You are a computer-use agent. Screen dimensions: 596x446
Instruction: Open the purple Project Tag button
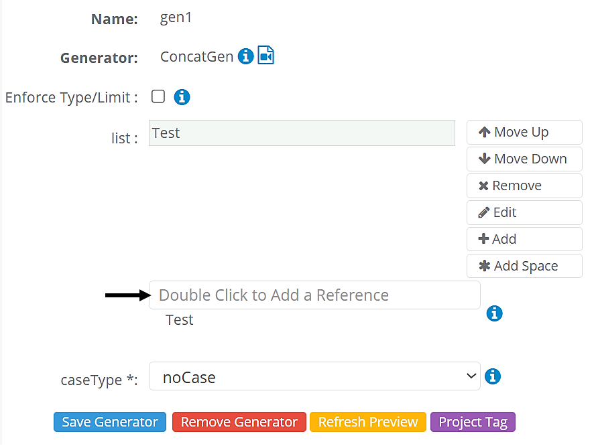(x=473, y=422)
